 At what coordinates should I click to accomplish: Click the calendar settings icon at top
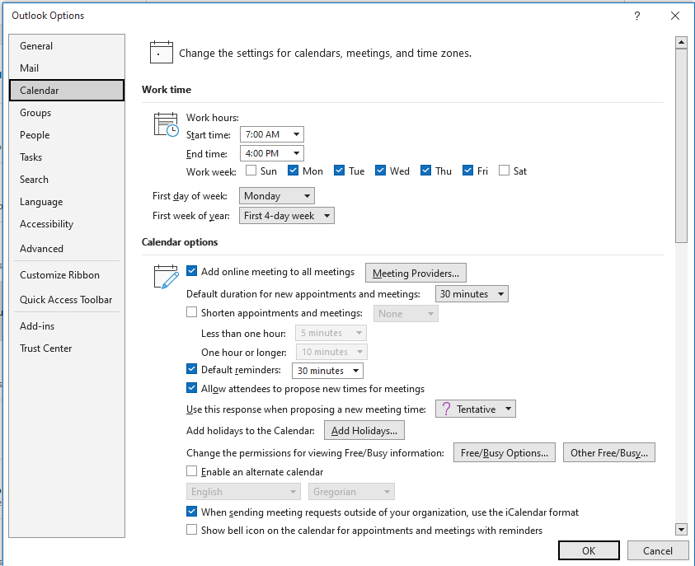click(x=161, y=51)
